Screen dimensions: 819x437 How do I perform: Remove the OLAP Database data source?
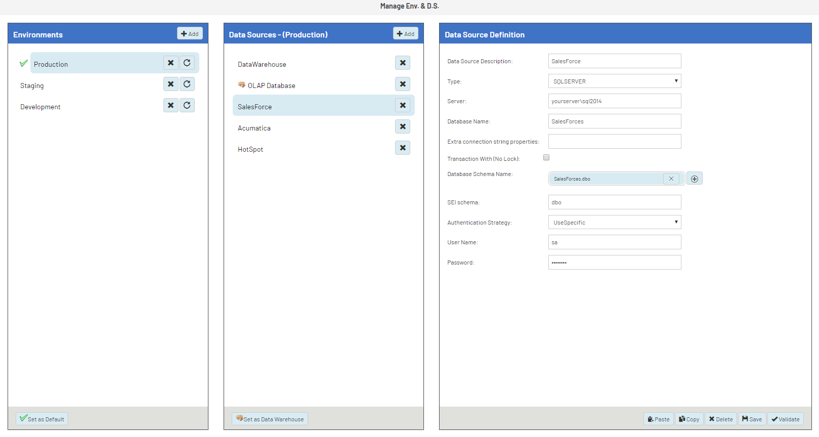click(403, 84)
